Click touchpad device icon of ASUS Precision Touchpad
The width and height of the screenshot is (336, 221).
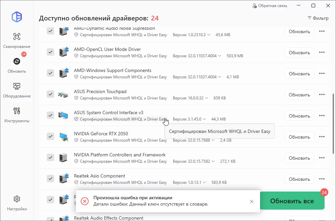[63, 94]
